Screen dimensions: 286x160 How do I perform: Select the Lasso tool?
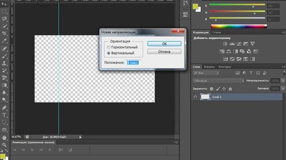pyautogui.click(x=4, y=19)
